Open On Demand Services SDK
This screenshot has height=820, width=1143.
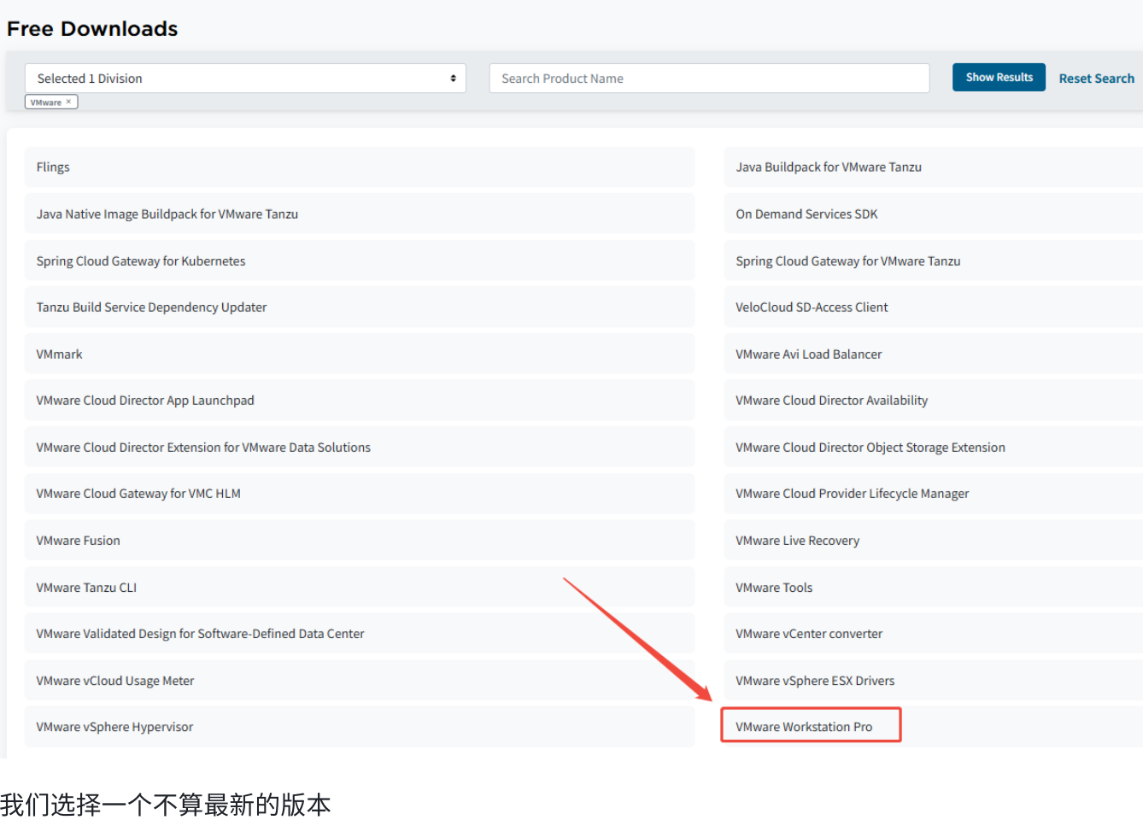click(934, 214)
